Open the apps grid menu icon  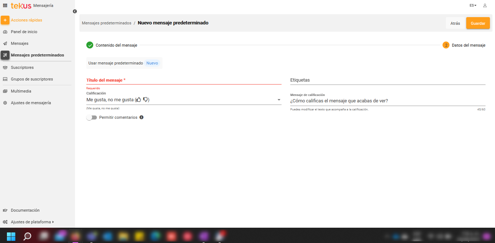(5, 5)
